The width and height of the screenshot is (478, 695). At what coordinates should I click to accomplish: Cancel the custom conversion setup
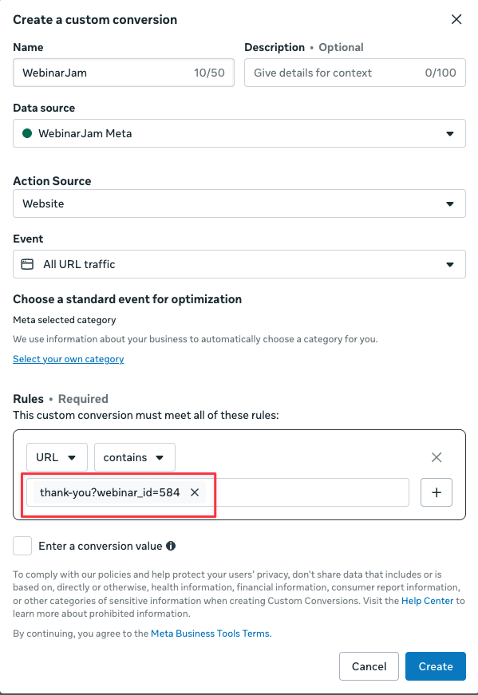[x=369, y=666]
